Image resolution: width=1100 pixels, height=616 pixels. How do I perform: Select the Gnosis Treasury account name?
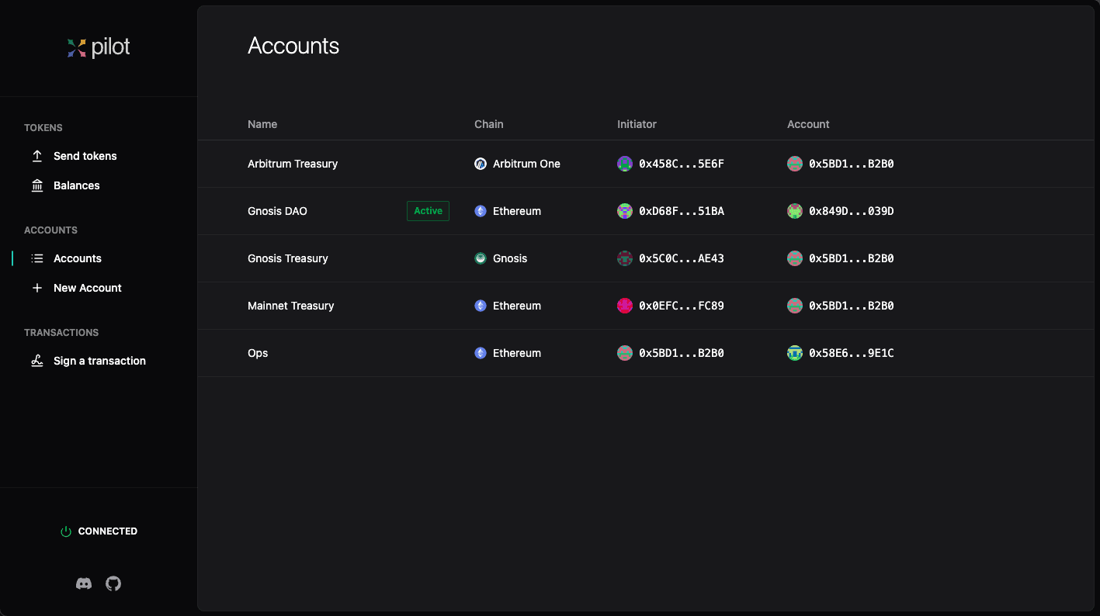pos(288,258)
